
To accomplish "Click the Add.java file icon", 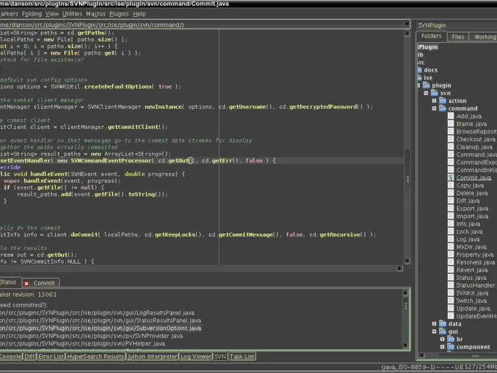I will tap(451, 116).
